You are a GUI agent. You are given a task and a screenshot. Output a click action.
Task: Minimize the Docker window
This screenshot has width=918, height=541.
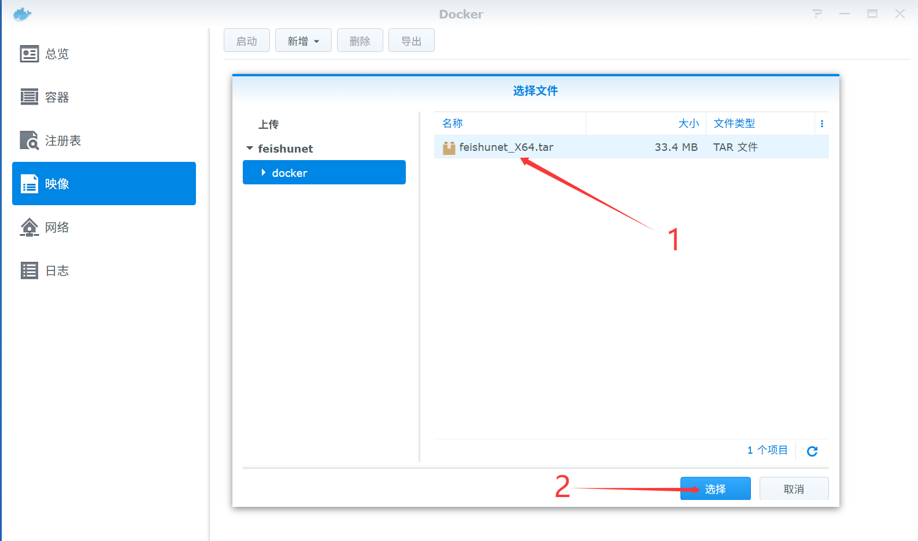845,14
